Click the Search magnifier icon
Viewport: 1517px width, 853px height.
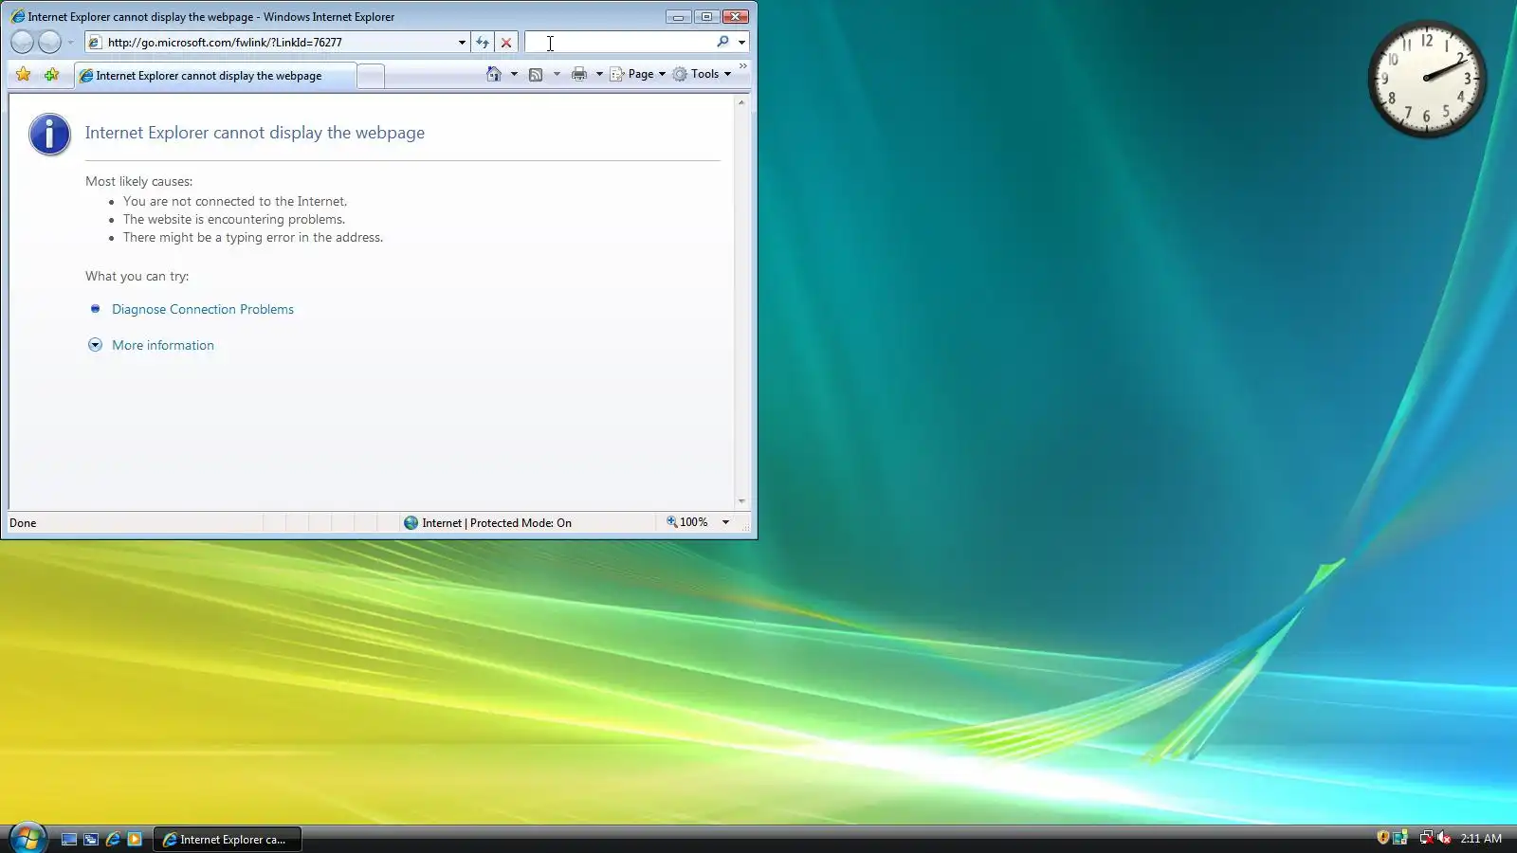click(x=723, y=42)
